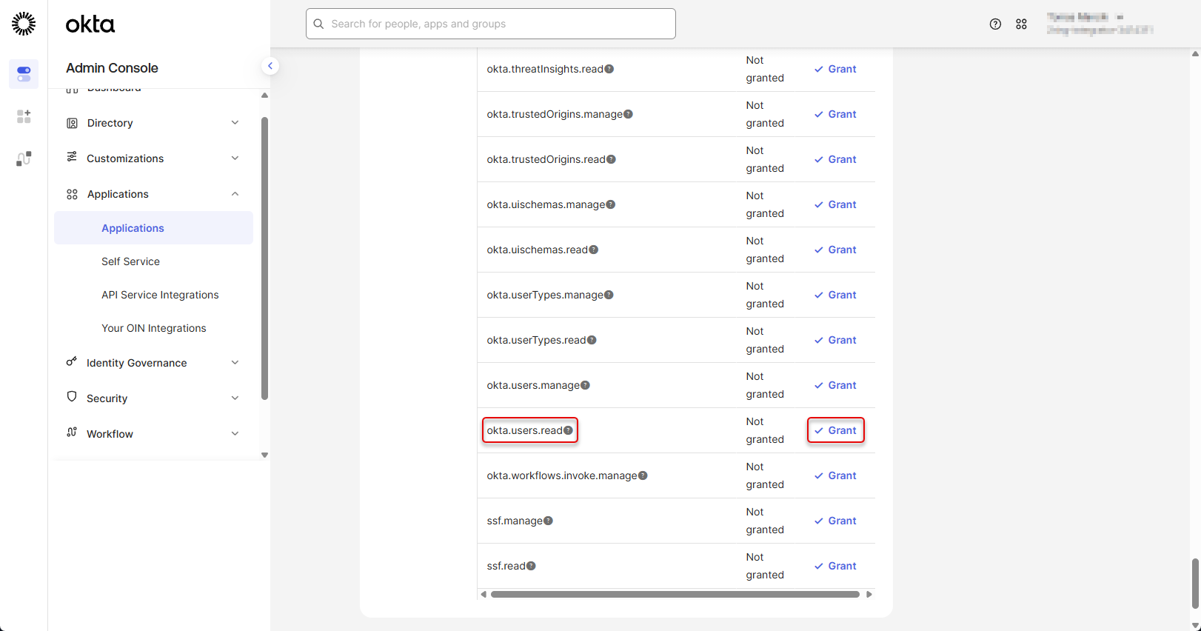Grant the okta.users.read scope
Screen dimensions: 1201x631
(x=835, y=430)
